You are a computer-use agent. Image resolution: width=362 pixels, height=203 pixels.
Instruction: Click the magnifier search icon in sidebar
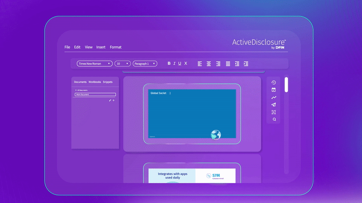click(x=274, y=120)
